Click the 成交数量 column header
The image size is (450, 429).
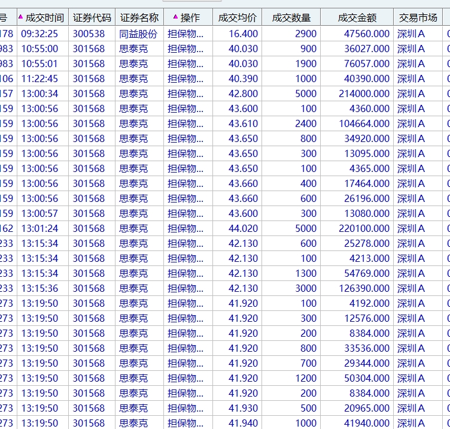pyautogui.click(x=291, y=18)
